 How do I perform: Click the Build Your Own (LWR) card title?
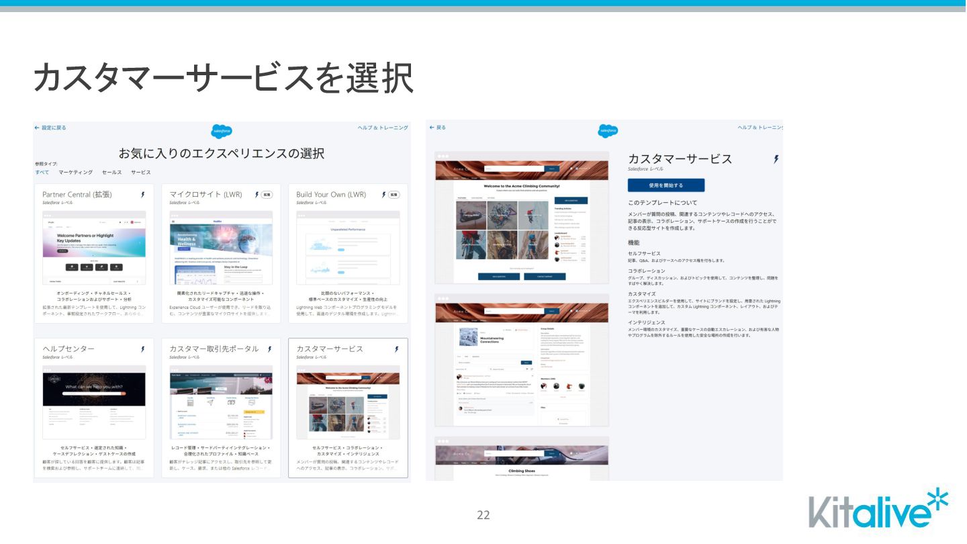(x=331, y=195)
